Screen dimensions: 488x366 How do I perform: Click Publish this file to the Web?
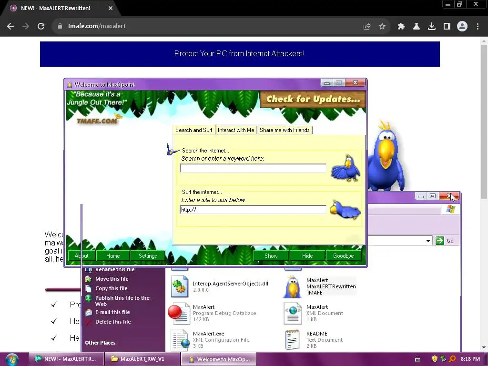point(122,301)
